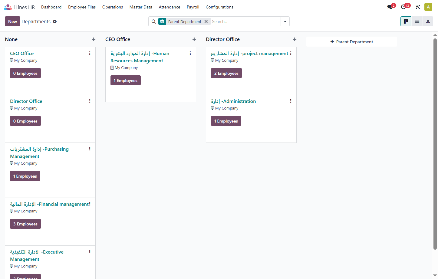The height and width of the screenshot is (279, 438).
Task: Open options menu of project management card
Action: click(291, 53)
